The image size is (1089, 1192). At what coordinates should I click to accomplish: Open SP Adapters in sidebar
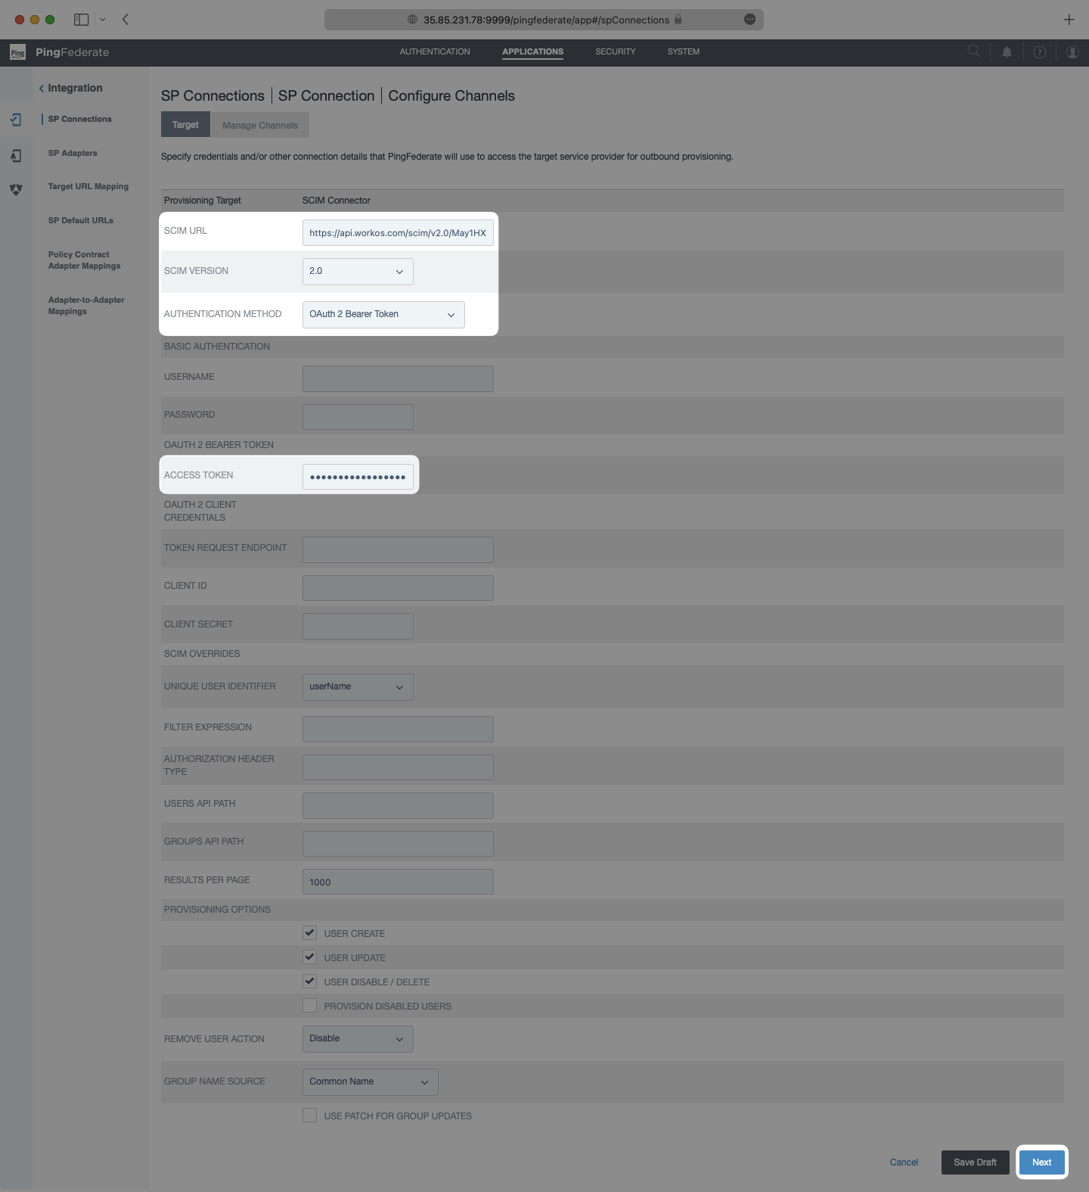[x=73, y=153]
